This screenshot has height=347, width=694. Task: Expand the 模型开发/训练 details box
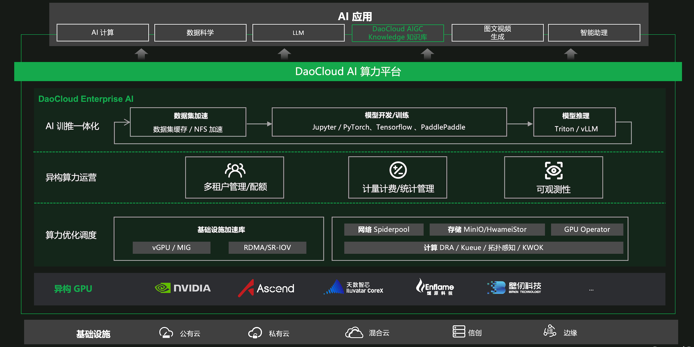pyautogui.click(x=389, y=122)
